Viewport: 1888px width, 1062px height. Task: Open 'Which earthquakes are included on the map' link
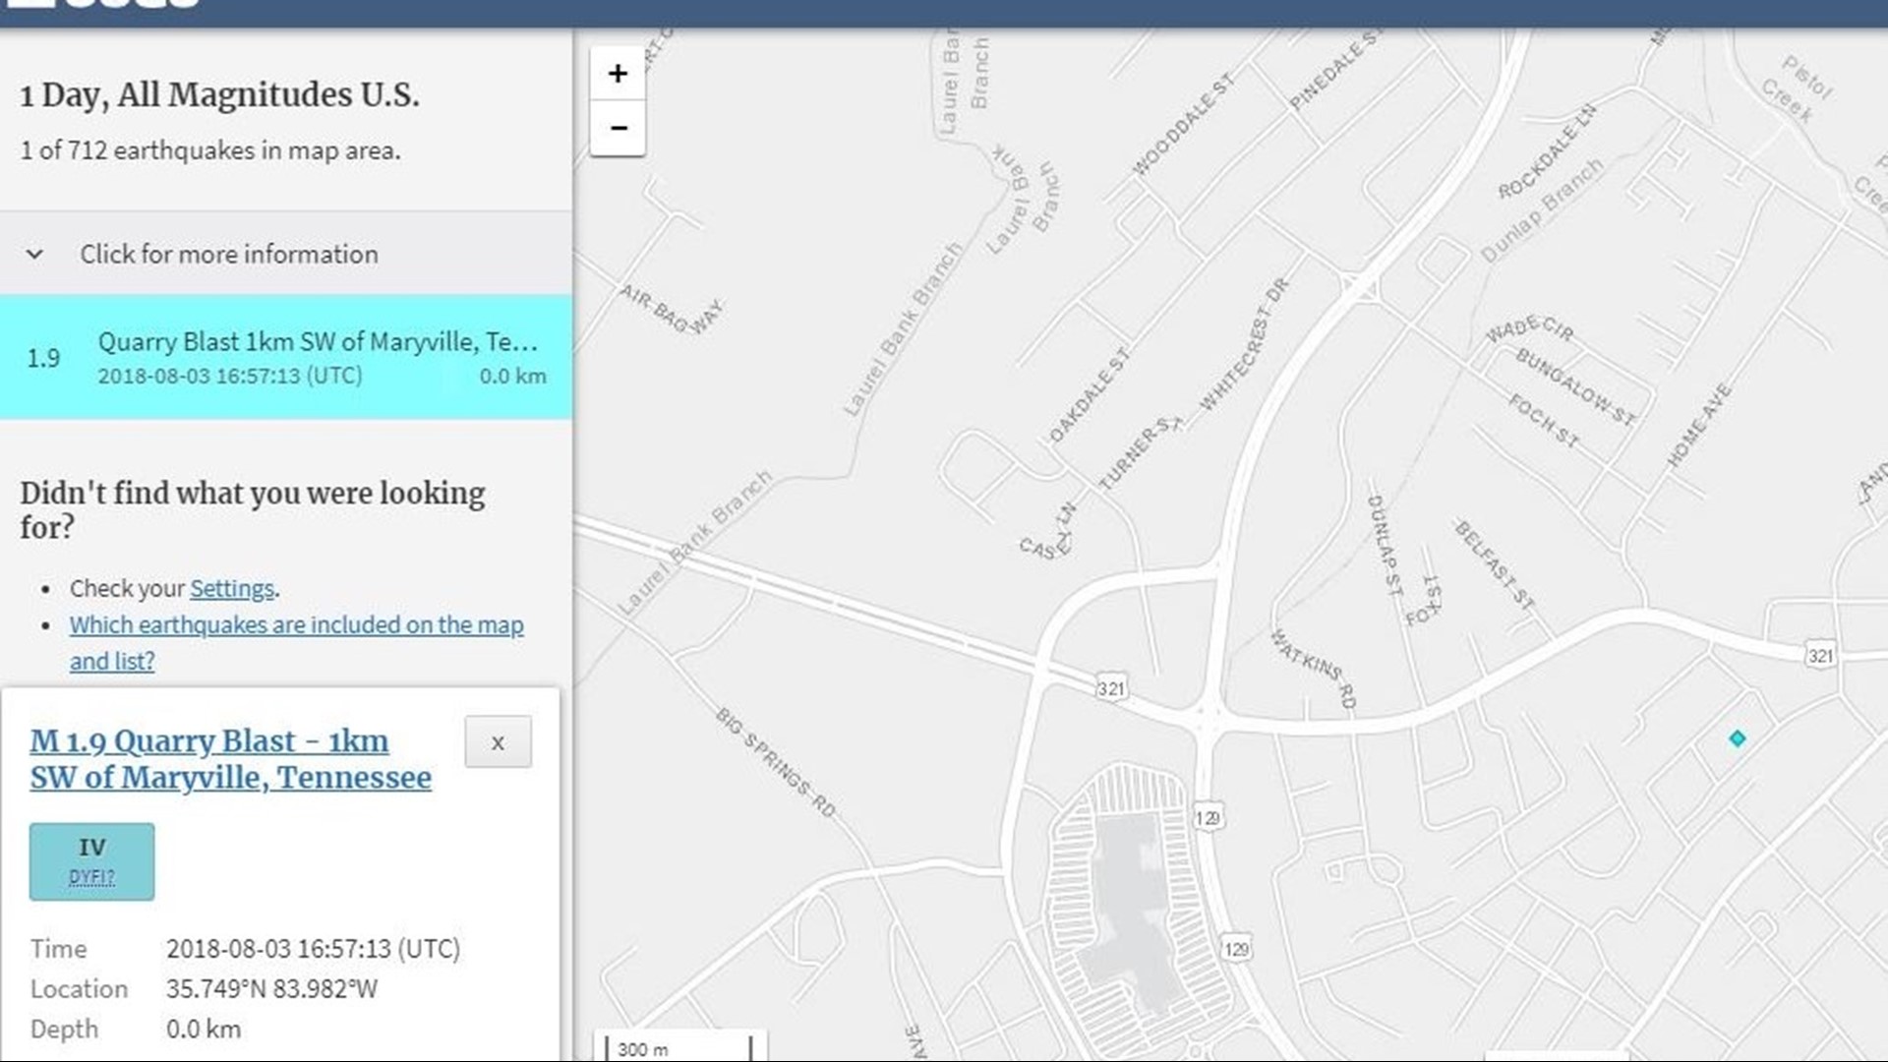click(x=295, y=624)
